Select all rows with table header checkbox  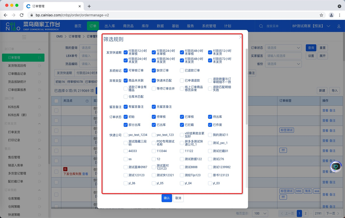point(56,101)
